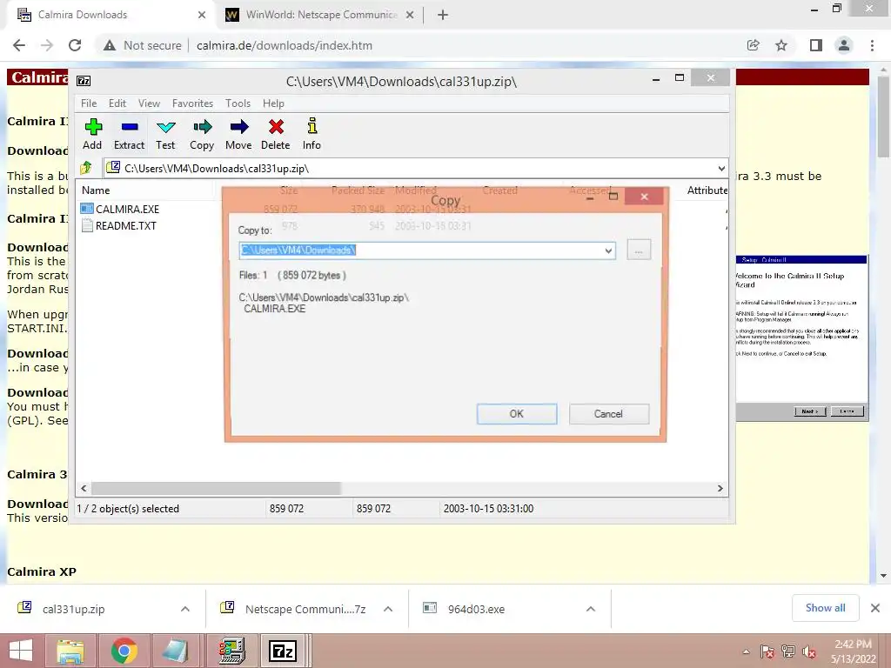Click Cancel in the Copy dialog
891x668 pixels.
click(x=608, y=414)
